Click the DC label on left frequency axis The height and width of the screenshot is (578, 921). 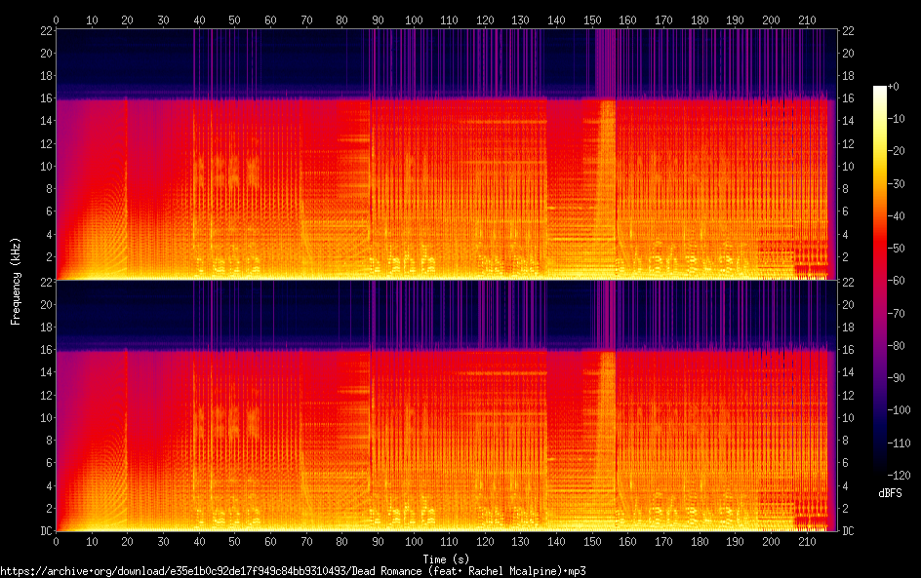tap(46, 531)
